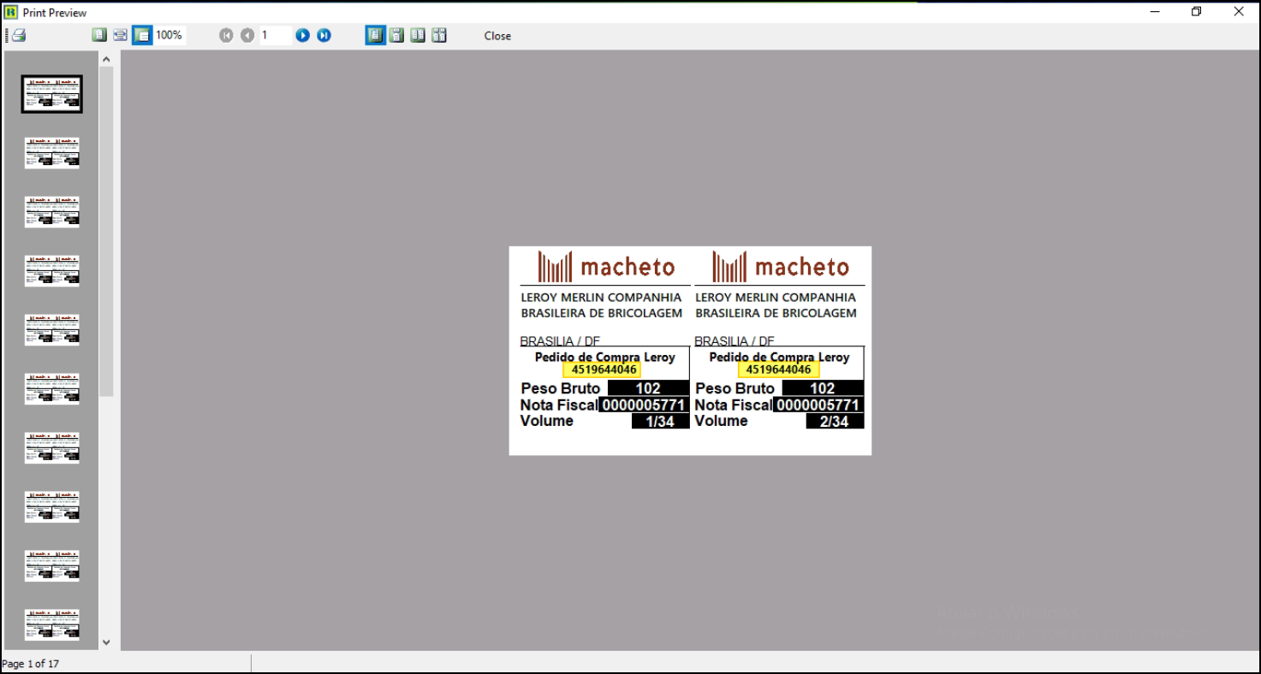1261x674 pixels.
Task: Minimize the Print Preview window
Action: pos(1155,11)
